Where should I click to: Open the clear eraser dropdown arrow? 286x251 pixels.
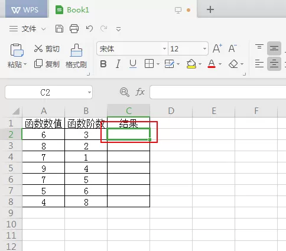242,64
